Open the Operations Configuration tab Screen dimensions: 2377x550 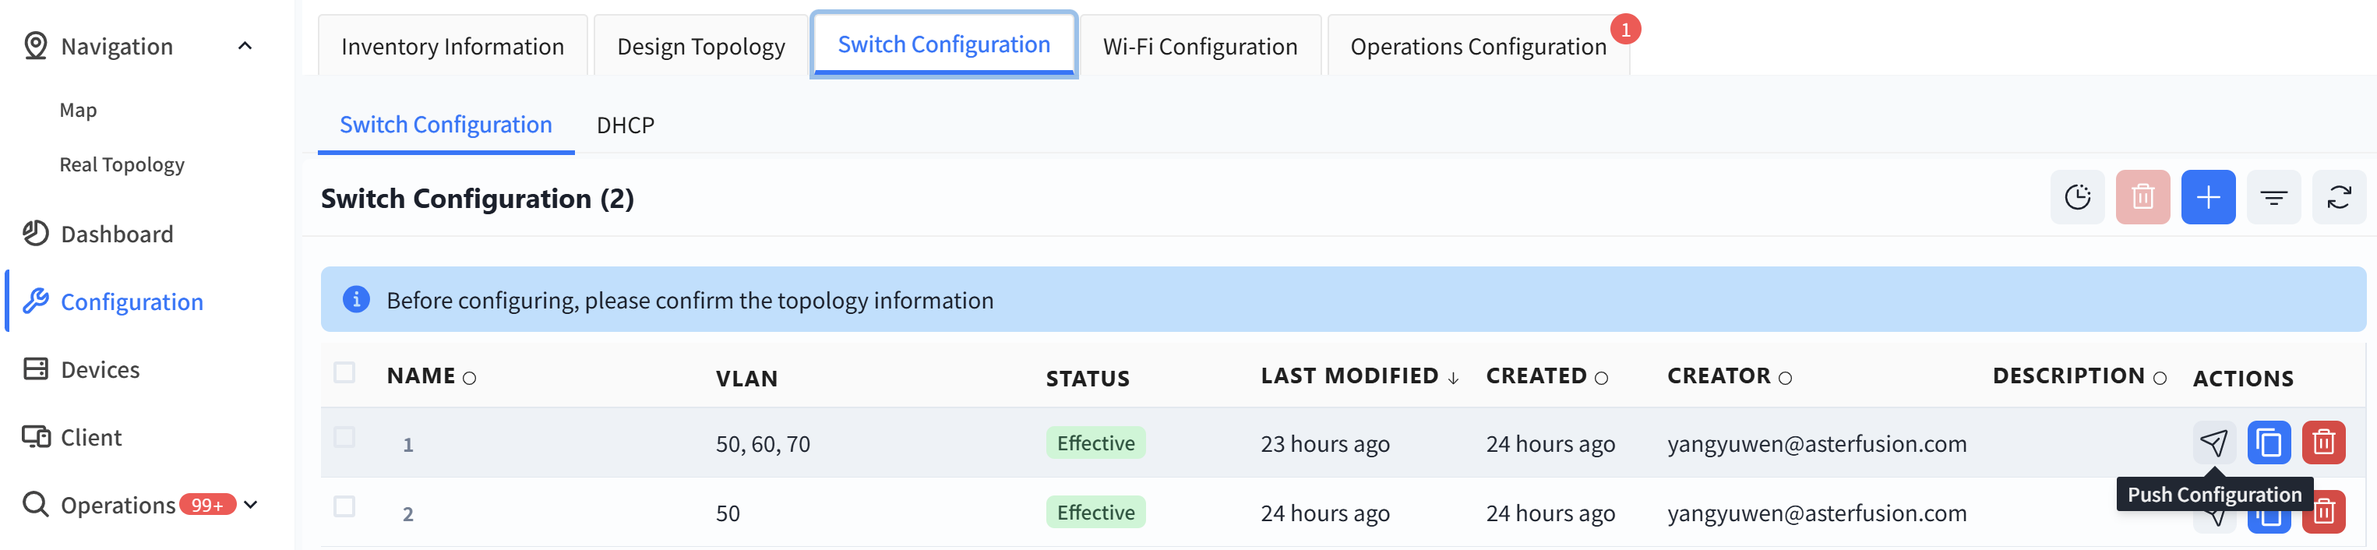[1478, 46]
